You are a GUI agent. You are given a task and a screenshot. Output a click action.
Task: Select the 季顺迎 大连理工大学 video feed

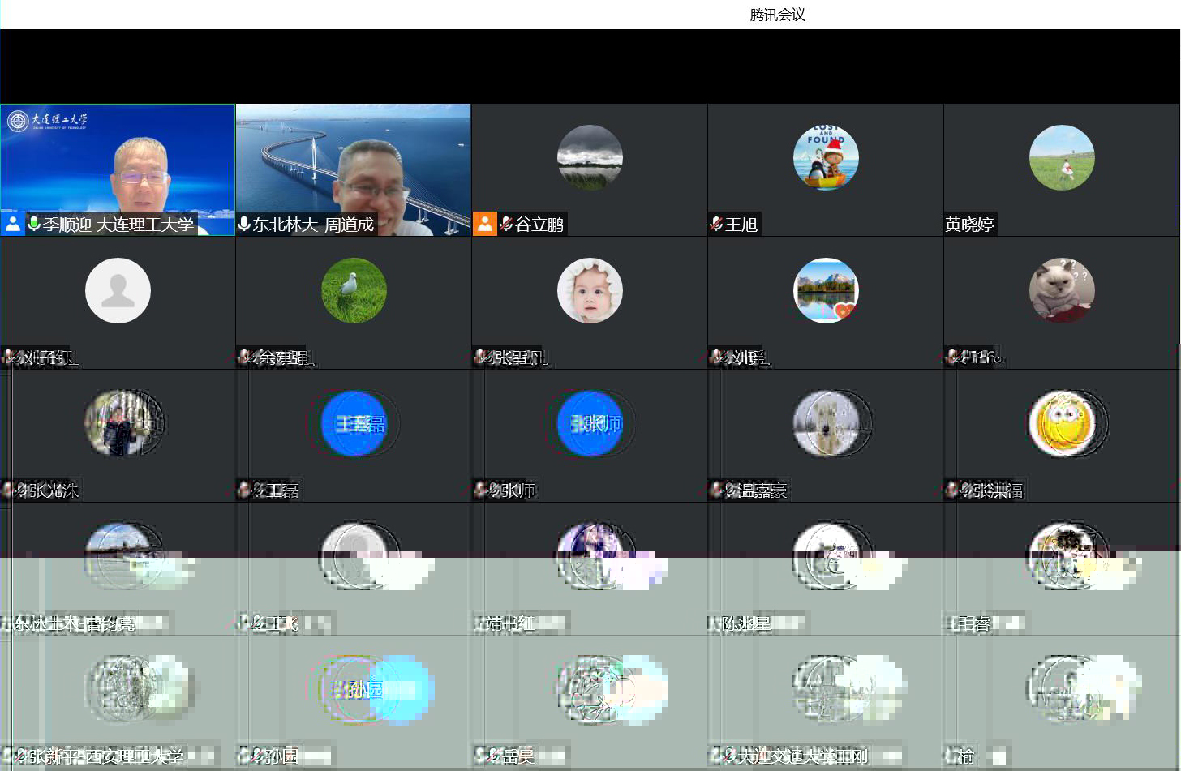coord(118,169)
